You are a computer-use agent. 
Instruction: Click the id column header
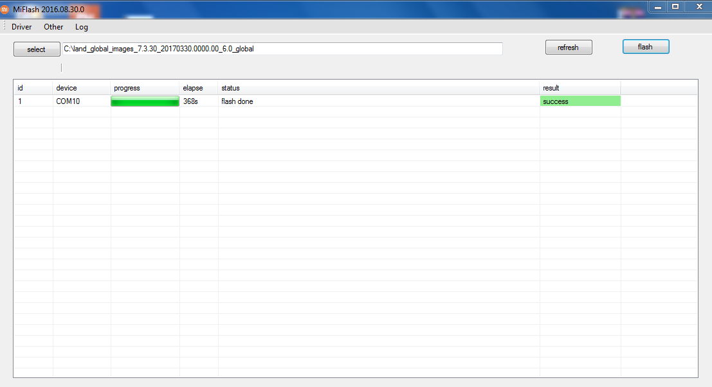(x=33, y=88)
